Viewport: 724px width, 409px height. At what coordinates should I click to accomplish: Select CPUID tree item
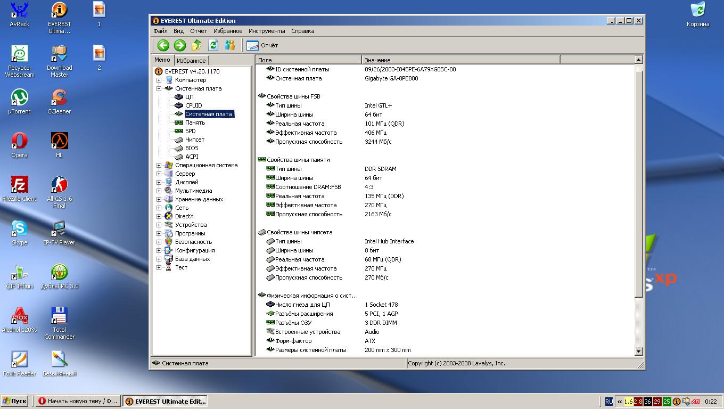click(x=194, y=105)
